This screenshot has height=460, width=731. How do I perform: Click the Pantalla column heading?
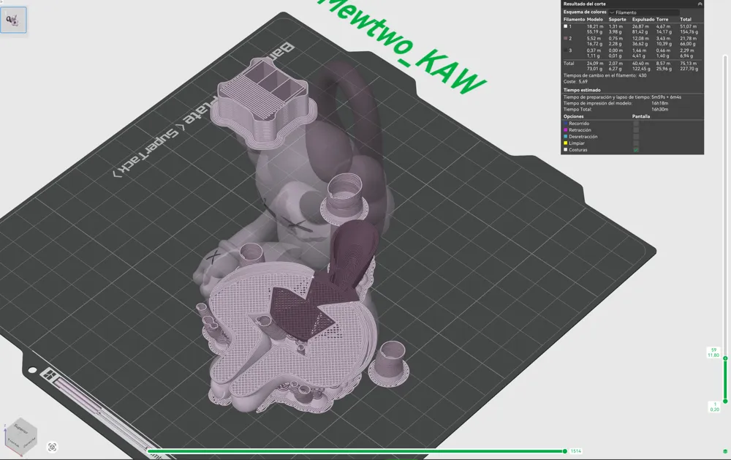pos(641,116)
